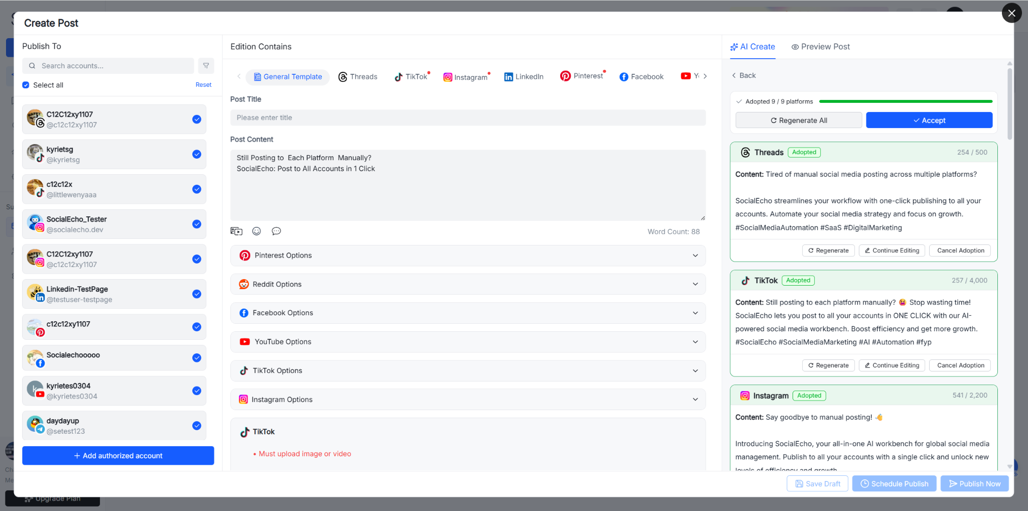Click Regenerate All button
Viewport: 1028px width, 511px height.
click(799, 120)
